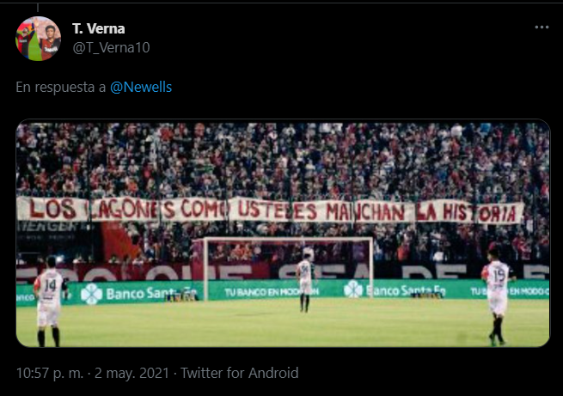This screenshot has width=563, height=396.
Task: Open the three-dot more options menu
Action: pos(542,27)
